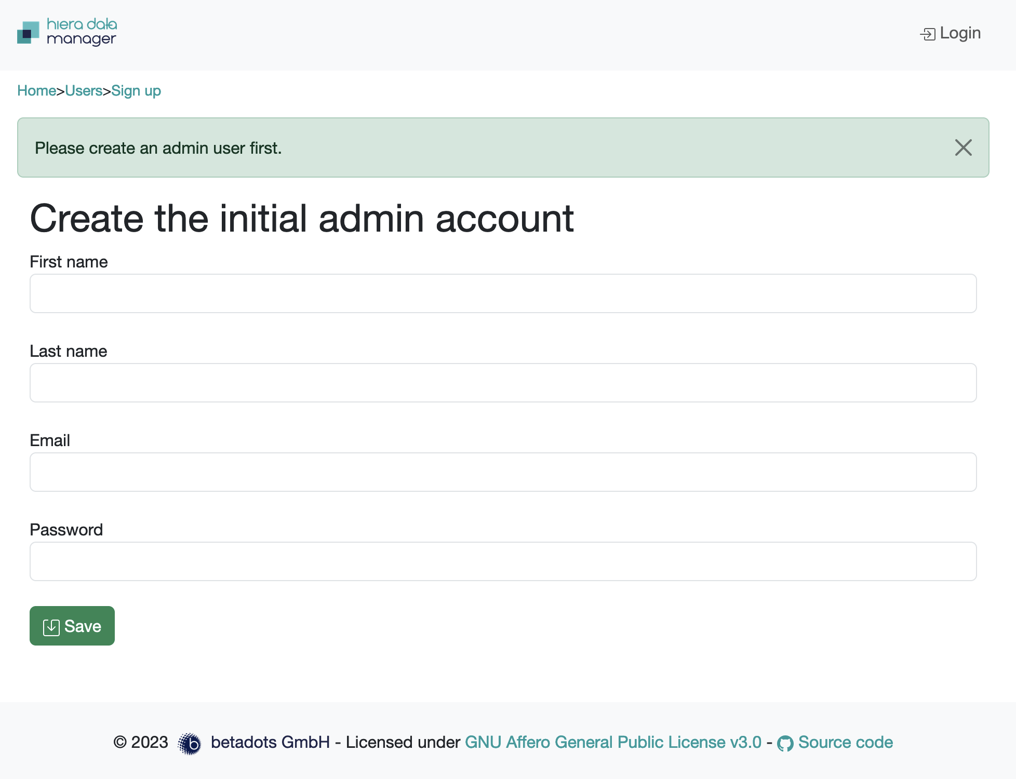Open the Users breadcrumb
Image resolution: width=1016 pixels, height=779 pixels.
[84, 90]
